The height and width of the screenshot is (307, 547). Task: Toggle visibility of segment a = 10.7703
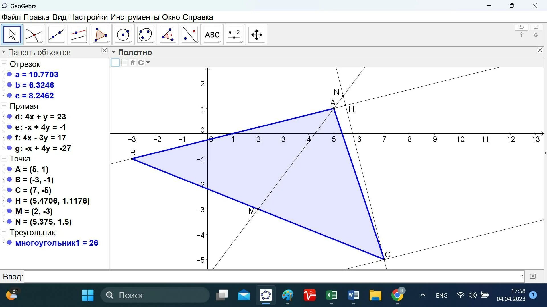(9, 74)
